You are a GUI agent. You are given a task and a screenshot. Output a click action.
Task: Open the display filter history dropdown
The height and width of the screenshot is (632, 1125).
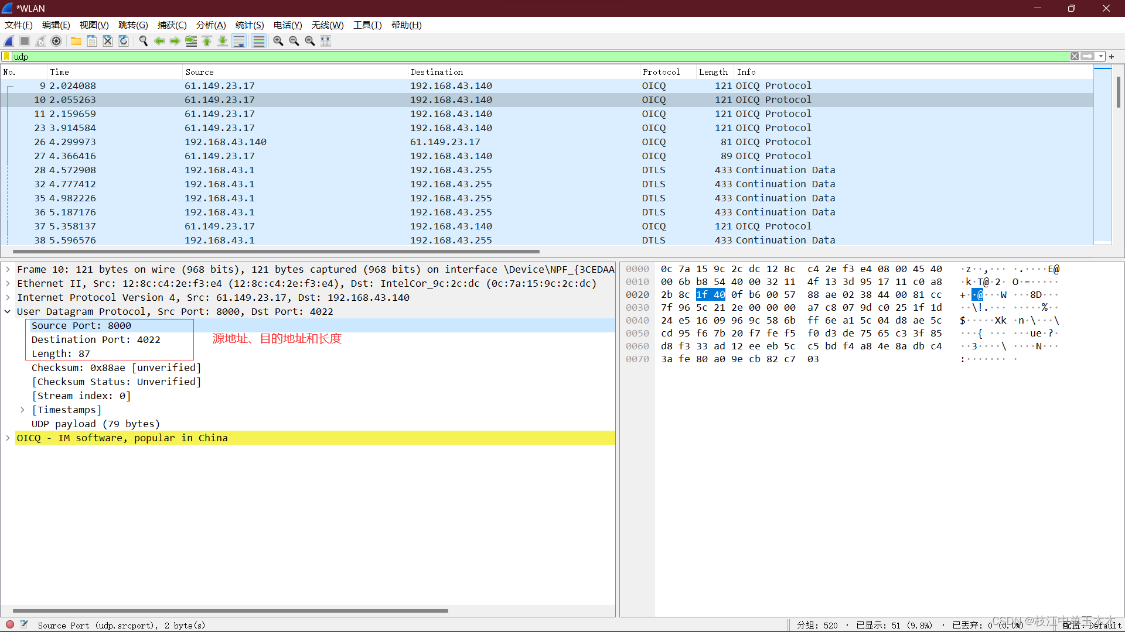(x=1101, y=57)
